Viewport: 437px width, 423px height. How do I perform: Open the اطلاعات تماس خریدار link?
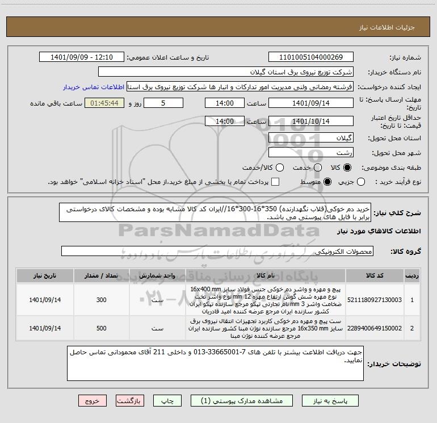94,87
